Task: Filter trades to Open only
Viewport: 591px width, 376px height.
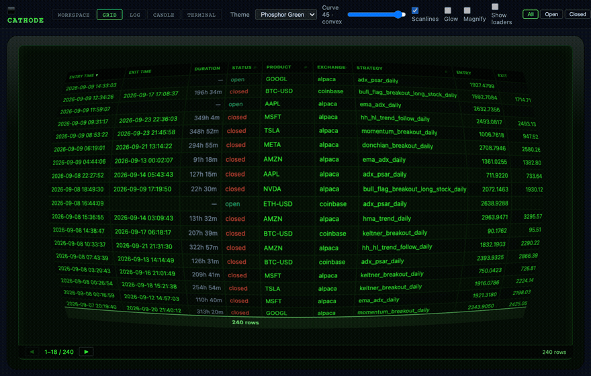Action: [x=551, y=14]
